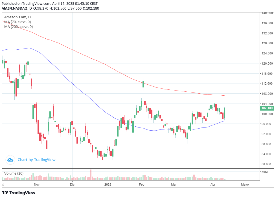Click the C:102.180 close value in header
The width and height of the screenshot is (276, 198).
click(x=91, y=8)
